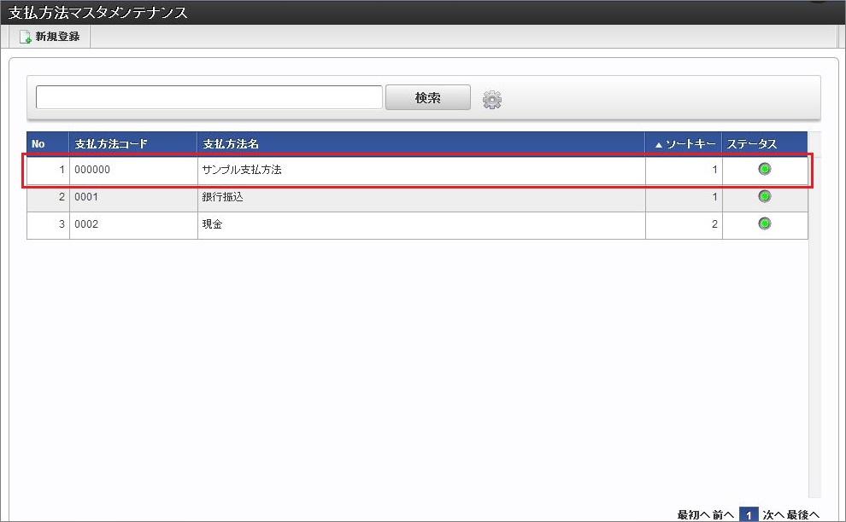Select the code 0001 cell
Image resolution: width=846 pixels, height=522 pixels.
[x=133, y=197]
